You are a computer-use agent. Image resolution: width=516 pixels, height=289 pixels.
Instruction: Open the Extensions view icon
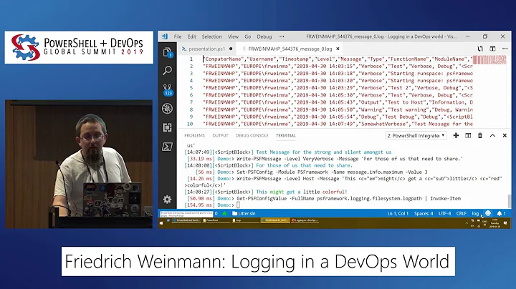coord(167,127)
